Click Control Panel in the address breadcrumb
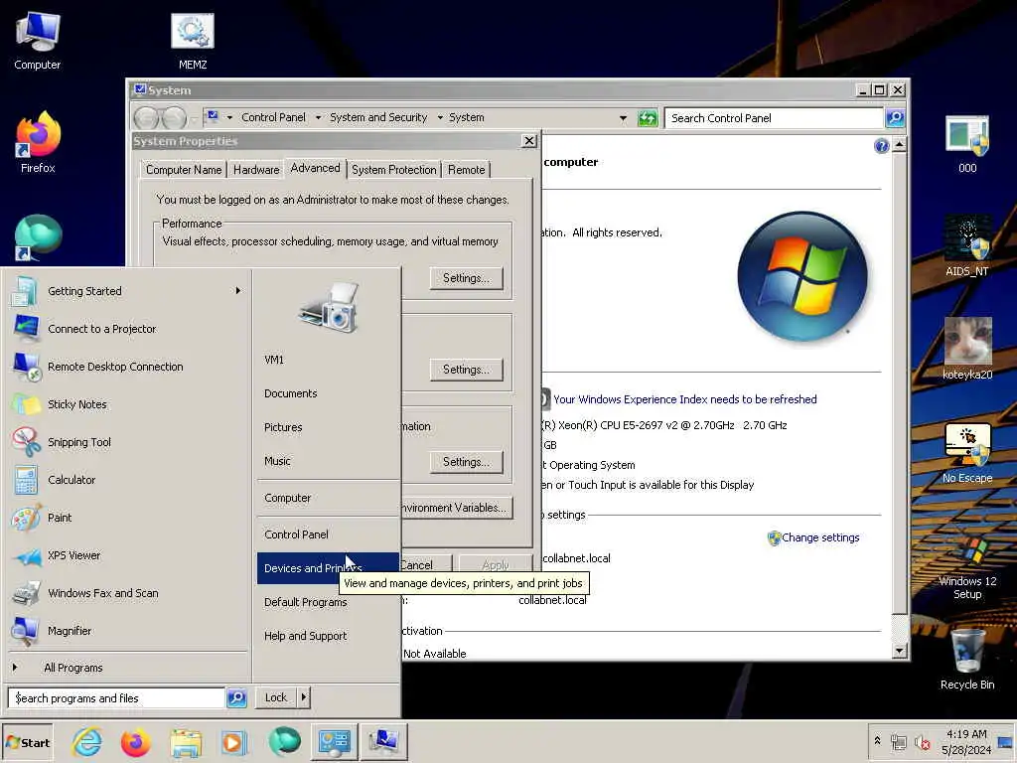Viewport: 1017px width, 763px height. pyautogui.click(x=273, y=117)
